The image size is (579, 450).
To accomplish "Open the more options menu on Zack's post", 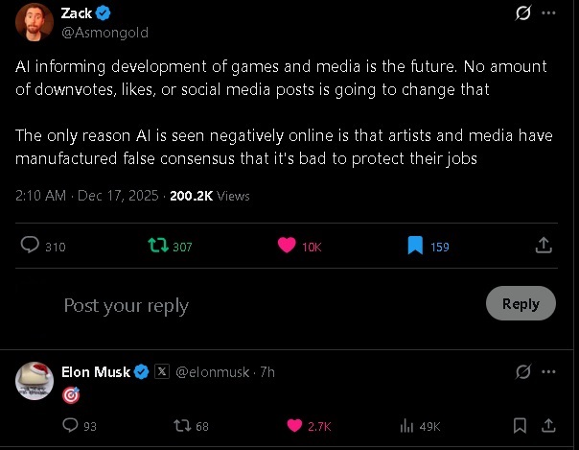I will (x=548, y=14).
